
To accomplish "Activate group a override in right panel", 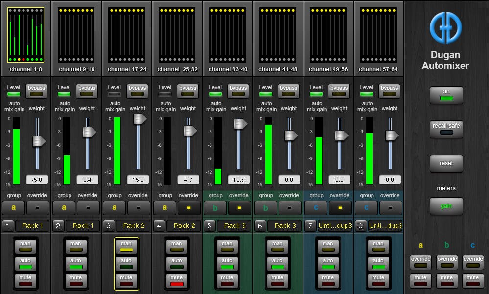I will [x=420, y=262].
